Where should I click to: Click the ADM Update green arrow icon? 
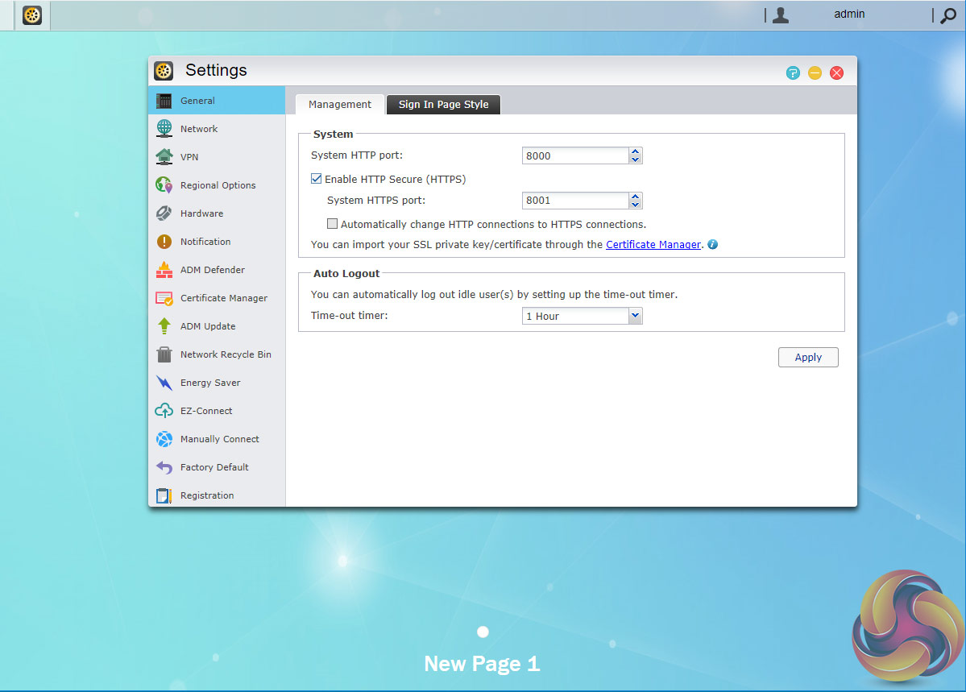point(164,326)
